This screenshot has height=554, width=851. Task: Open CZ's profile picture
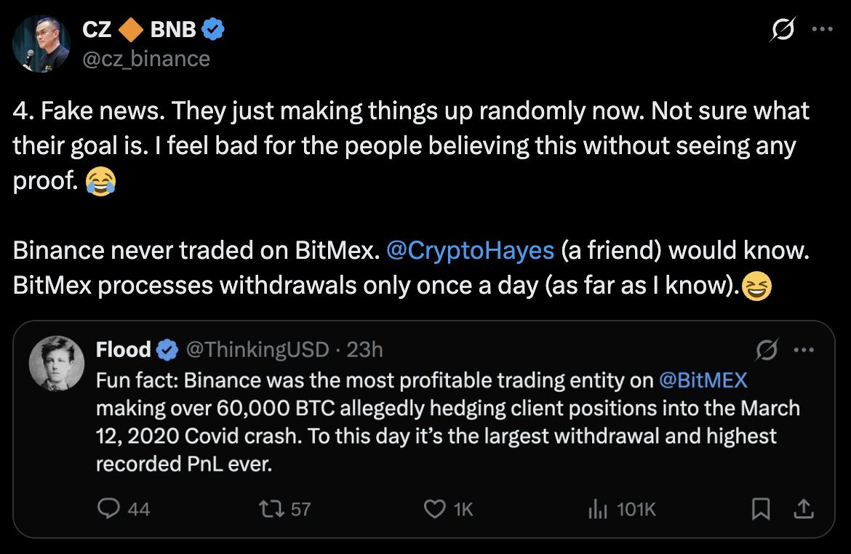point(41,42)
